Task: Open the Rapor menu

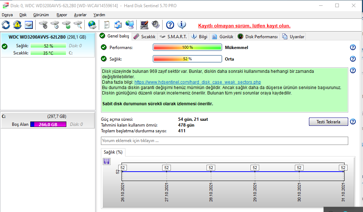Action: (62, 15)
